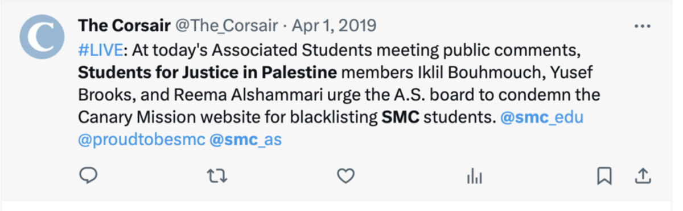Click the repost arrows icon

pos(217,177)
